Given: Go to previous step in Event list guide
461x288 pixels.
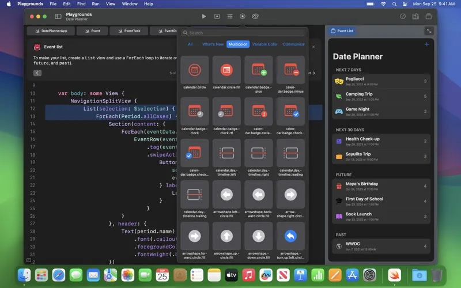Looking at the screenshot, I should click(37, 73).
